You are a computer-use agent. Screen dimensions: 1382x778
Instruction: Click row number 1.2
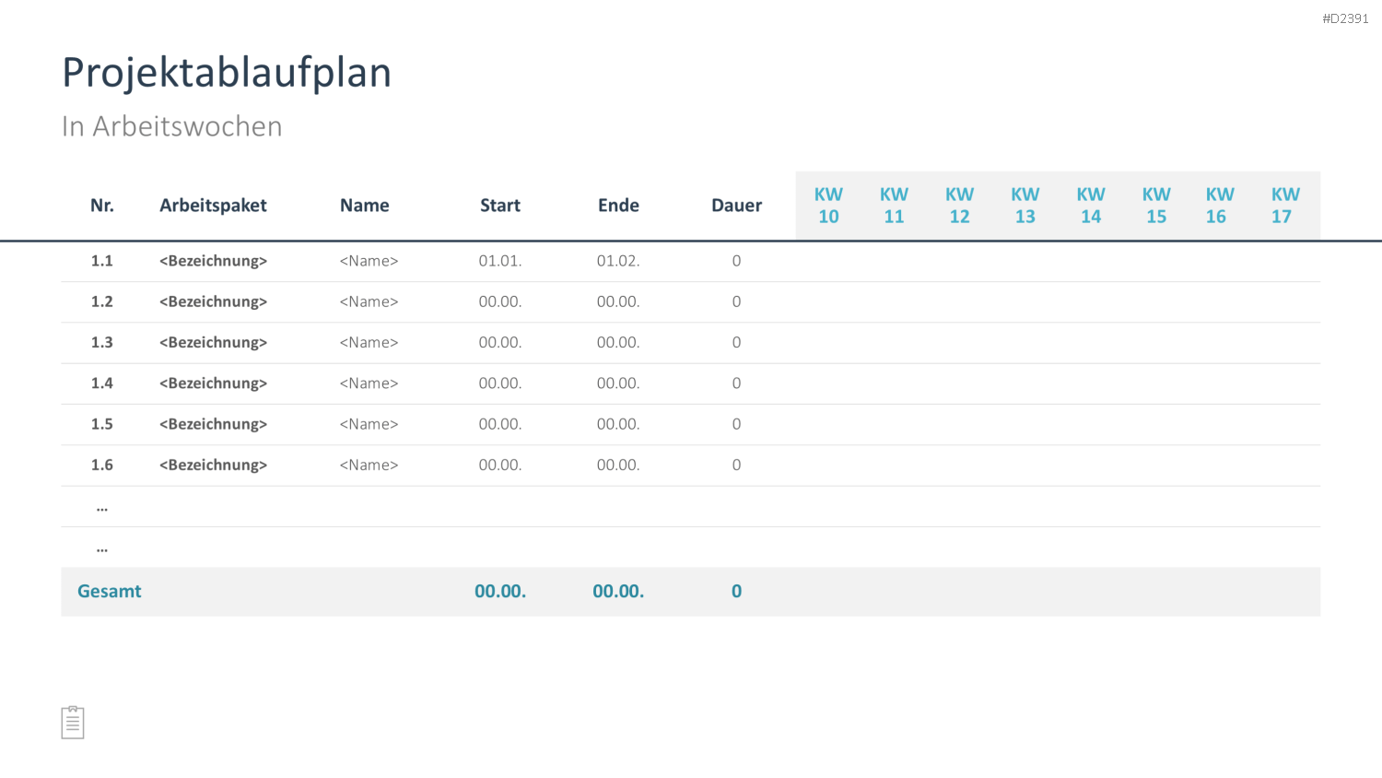[102, 301]
